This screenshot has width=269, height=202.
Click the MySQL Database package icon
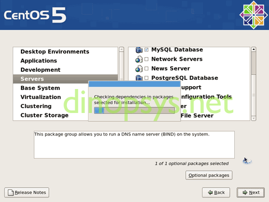coord(139,50)
